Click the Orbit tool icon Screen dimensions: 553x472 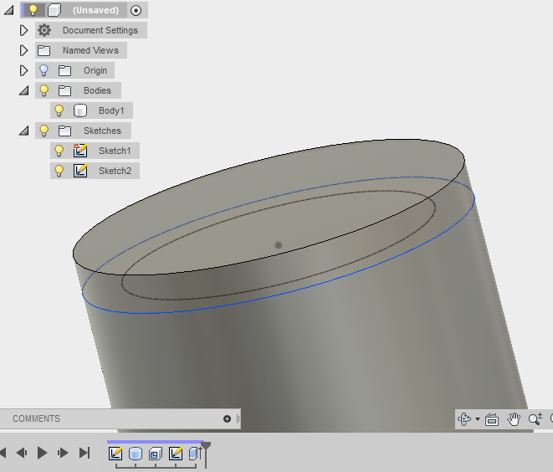tap(466, 419)
